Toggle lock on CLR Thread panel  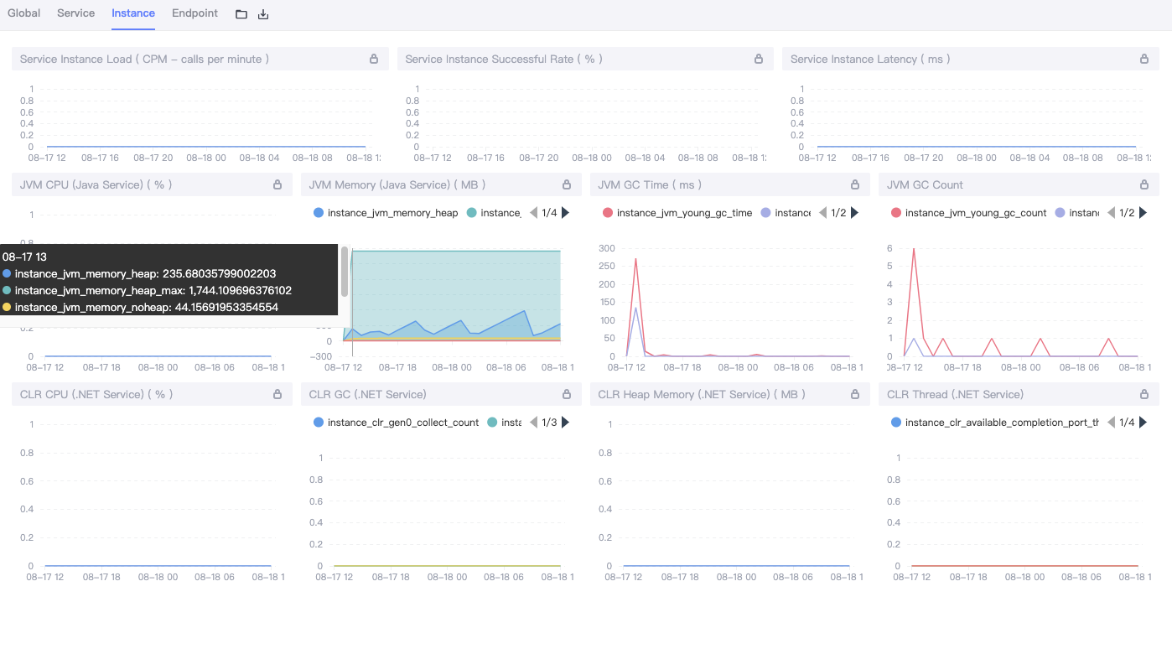(x=1144, y=394)
